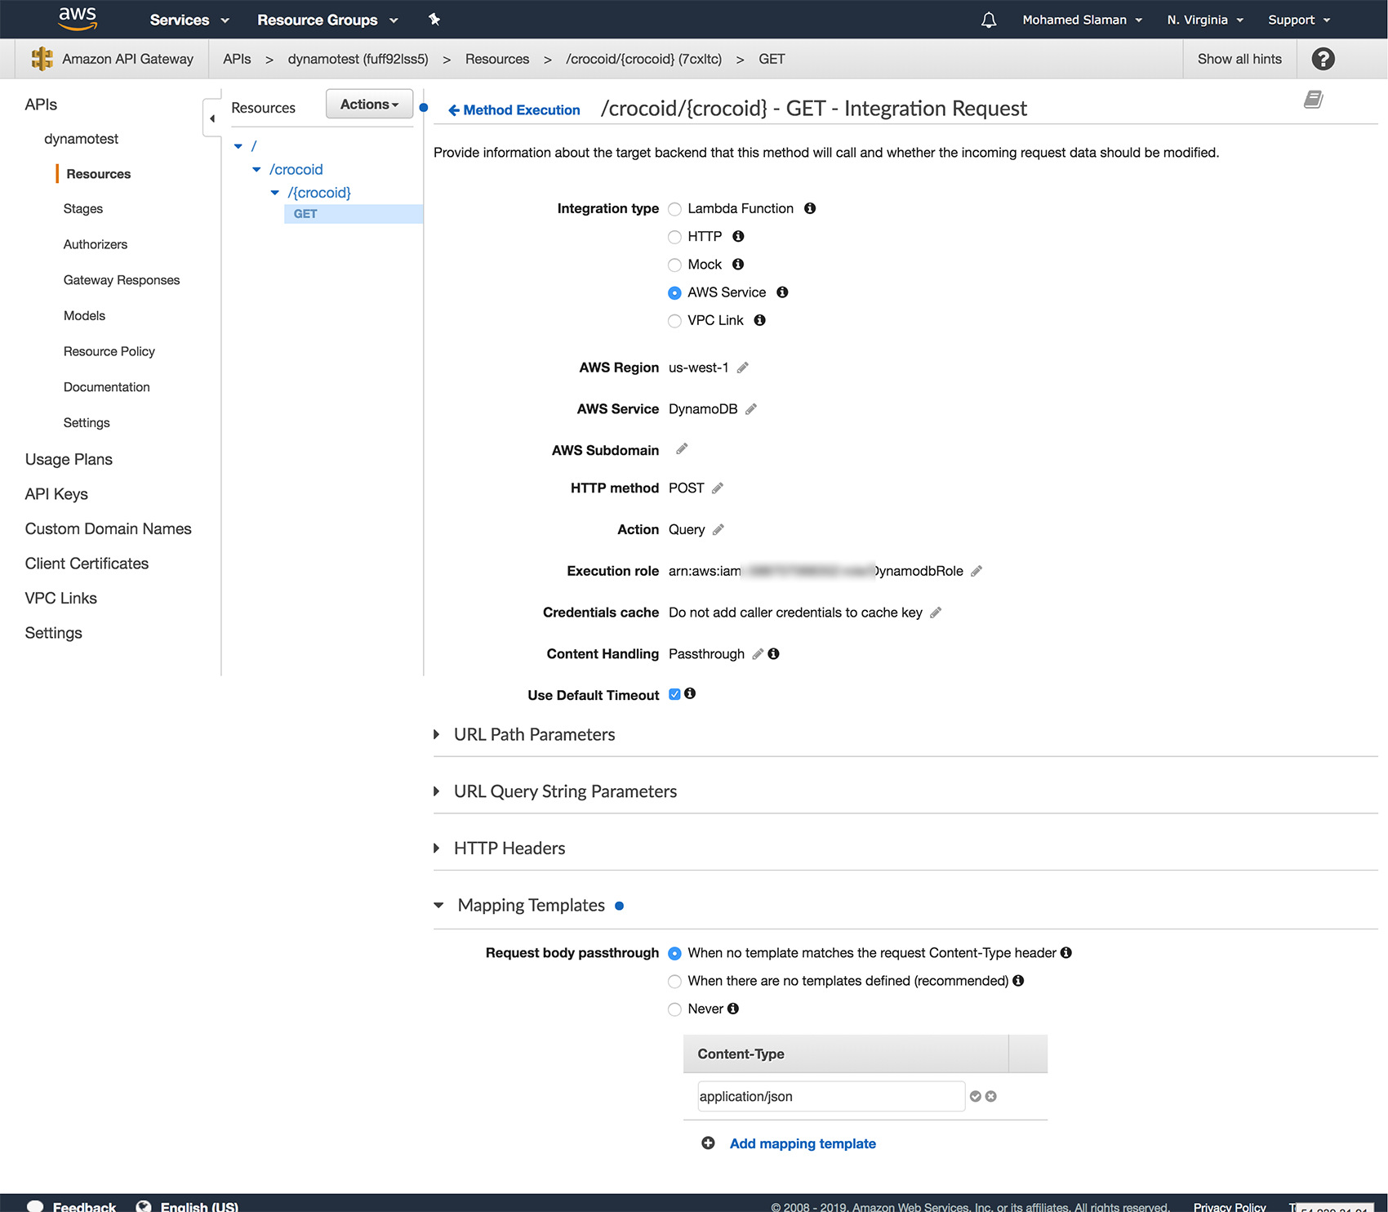Show info icon next to VPC Link
Image resolution: width=1388 pixels, height=1212 pixels.
tap(759, 320)
